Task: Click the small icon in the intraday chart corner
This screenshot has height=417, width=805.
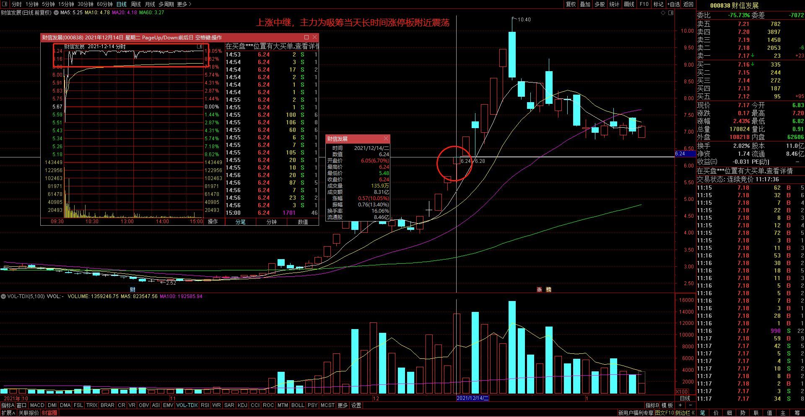Action: pyautogui.click(x=200, y=46)
